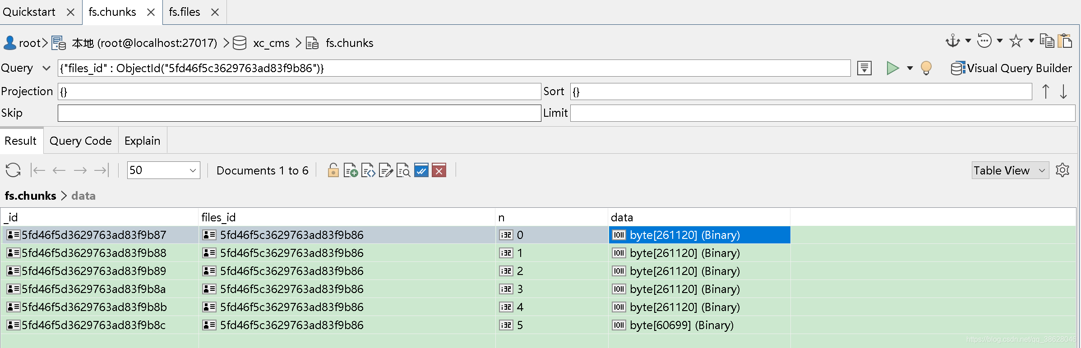Select data cell byte[60699] (Binary)
This screenshot has height=348, width=1081.
(x=699, y=325)
